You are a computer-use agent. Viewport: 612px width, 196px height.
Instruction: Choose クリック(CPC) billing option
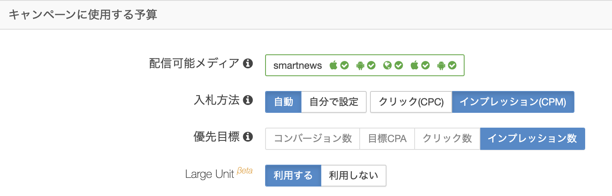pos(411,102)
